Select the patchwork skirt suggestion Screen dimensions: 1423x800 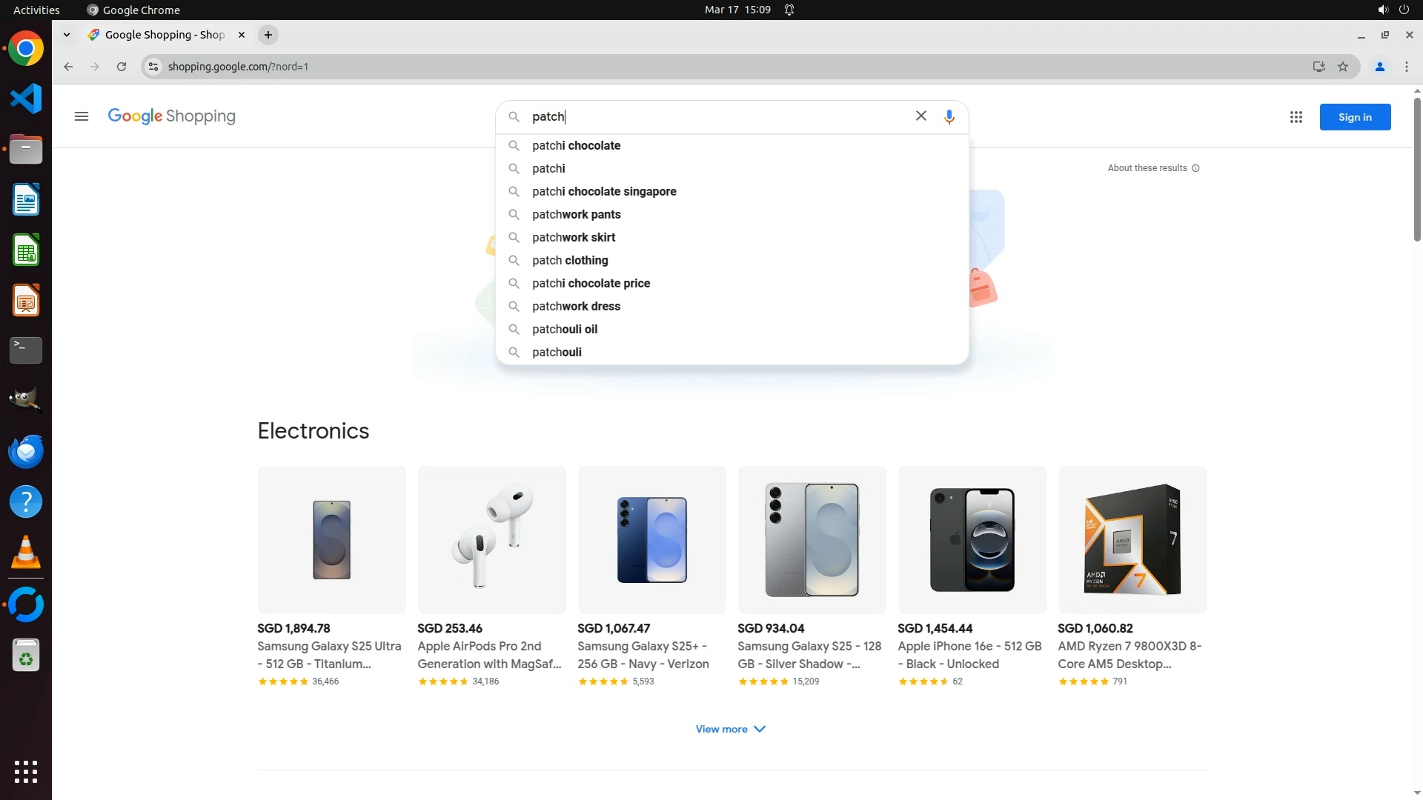coord(573,237)
